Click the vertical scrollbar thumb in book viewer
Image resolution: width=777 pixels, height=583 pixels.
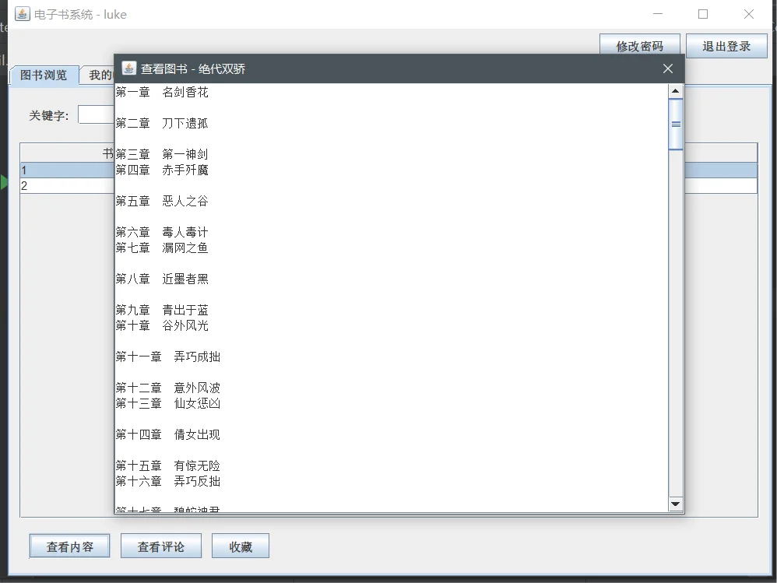[676, 124]
